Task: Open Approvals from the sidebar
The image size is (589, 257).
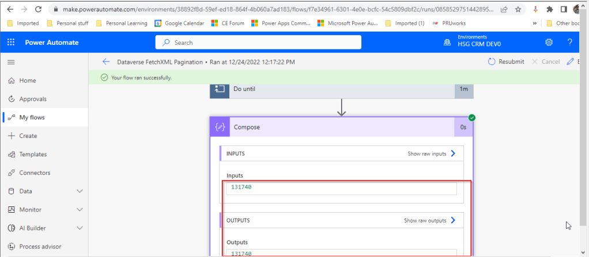Action: 32,99
